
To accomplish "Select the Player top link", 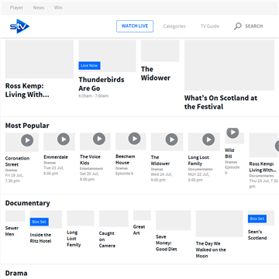I will click(x=16, y=8).
